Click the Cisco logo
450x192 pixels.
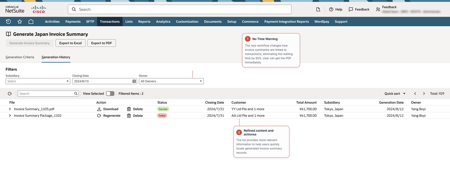click(39, 9)
